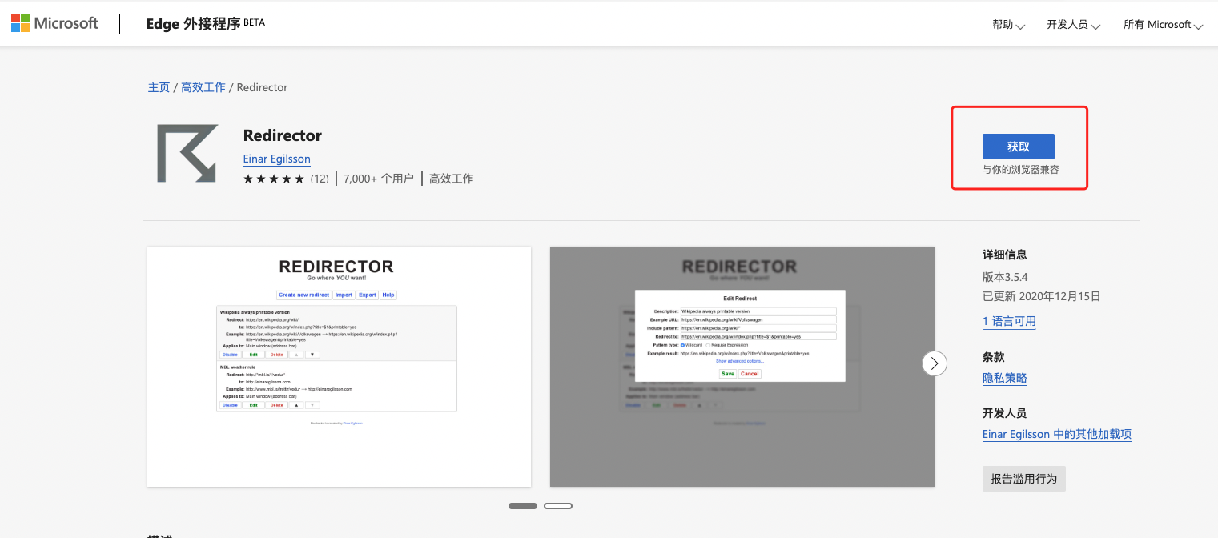The width and height of the screenshot is (1218, 538).
Task: Click the Edge 外接程序 header title
Action: 193,24
